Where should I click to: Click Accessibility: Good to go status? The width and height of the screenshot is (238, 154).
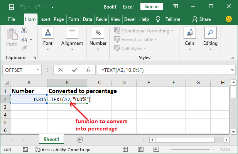(62, 150)
